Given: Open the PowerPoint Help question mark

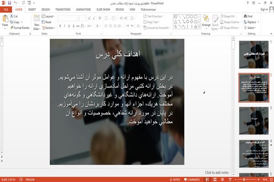Looking at the screenshot, I should coord(248,3).
